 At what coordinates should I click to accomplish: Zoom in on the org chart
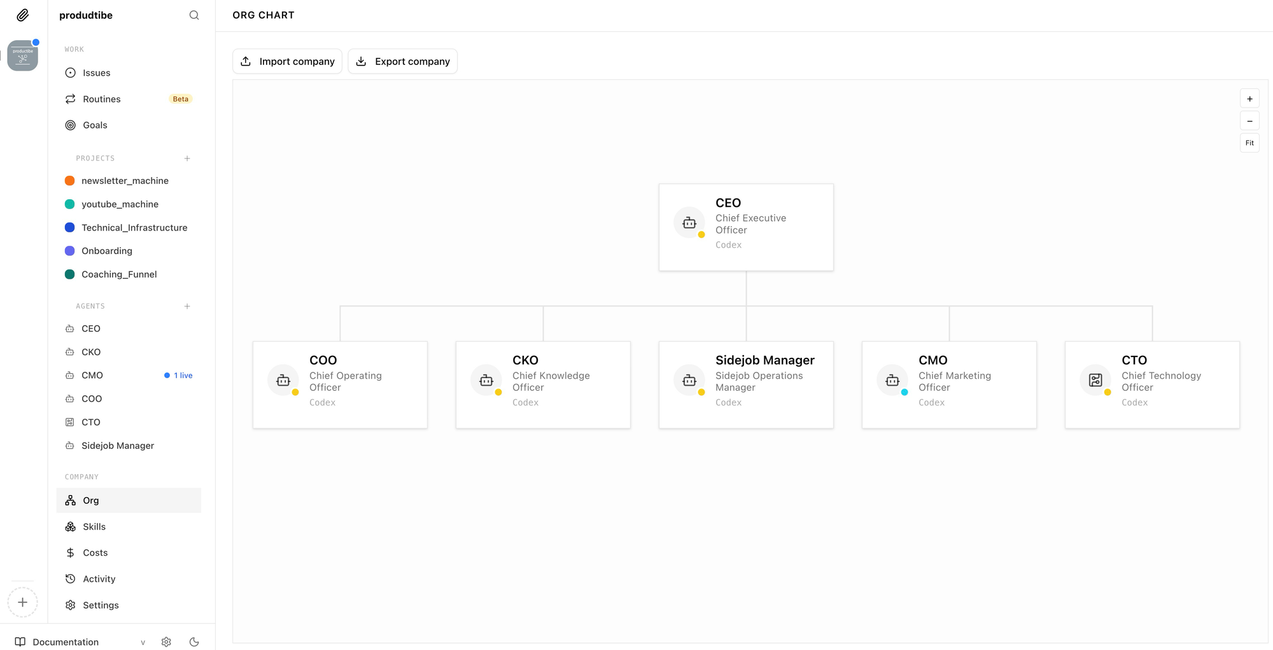point(1249,99)
